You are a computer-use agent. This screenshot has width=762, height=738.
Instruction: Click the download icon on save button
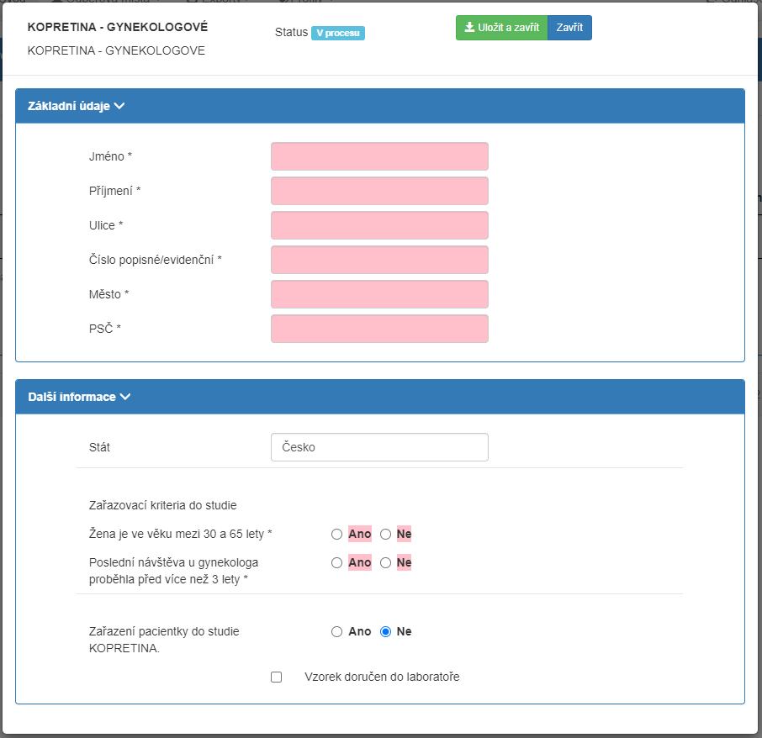pos(469,28)
